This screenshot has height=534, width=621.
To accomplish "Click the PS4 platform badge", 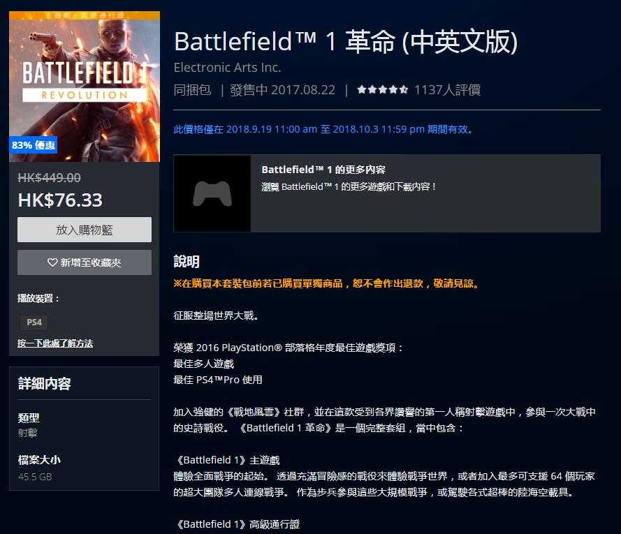I will tap(34, 322).
